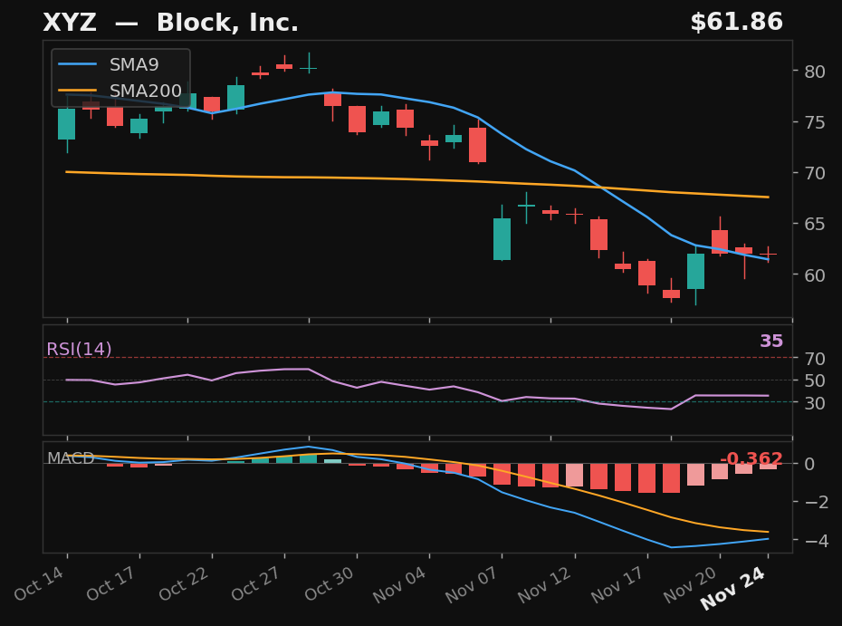Click the 80 price axis label
842x626 pixels.
coord(815,72)
